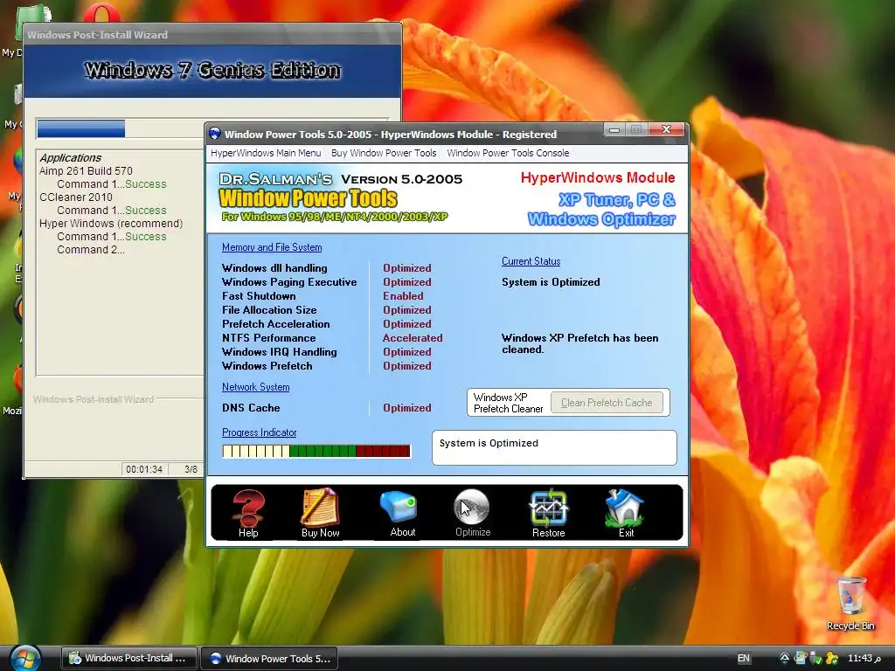The width and height of the screenshot is (895, 671).
Task: Click the Opera icon on the desktop
Action: click(x=101, y=14)
